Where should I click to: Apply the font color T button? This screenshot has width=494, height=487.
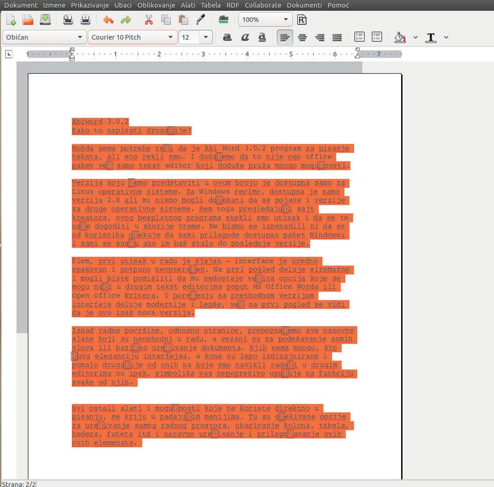[x=431, y=37]
